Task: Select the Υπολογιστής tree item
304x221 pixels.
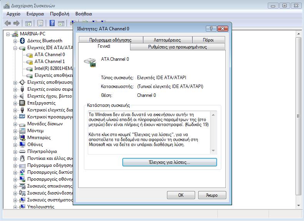Action: click(x=41, y=206)
